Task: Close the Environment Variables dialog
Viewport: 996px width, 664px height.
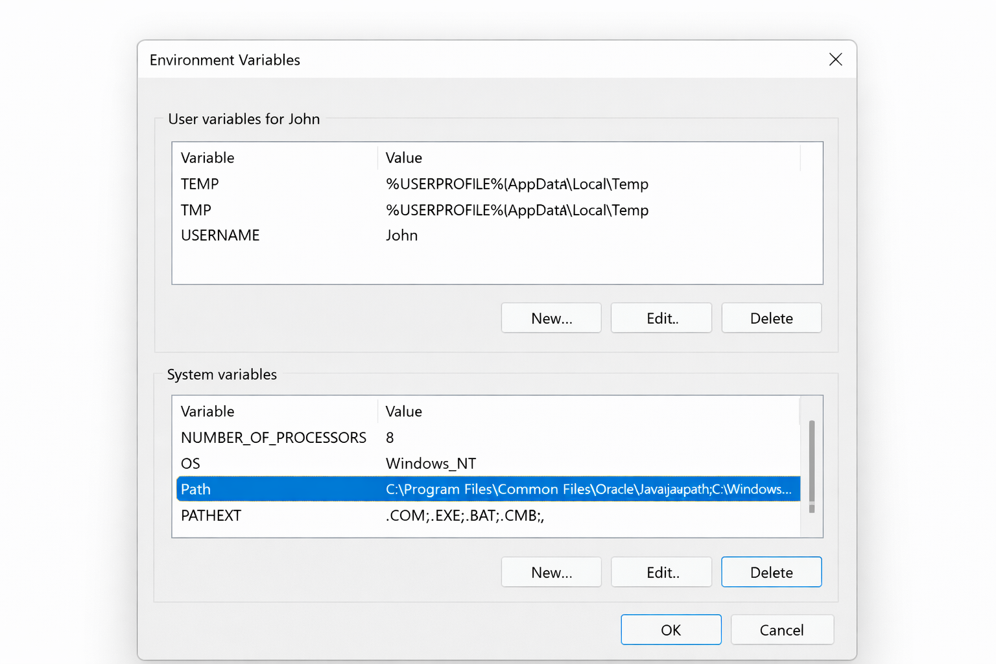Action: 835,59
